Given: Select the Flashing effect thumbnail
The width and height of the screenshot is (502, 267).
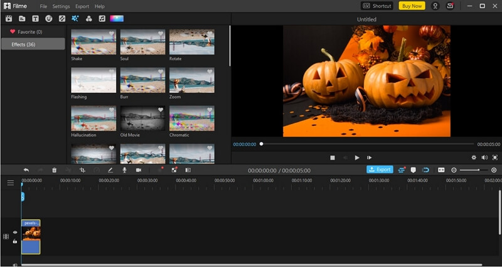Looking at the screenshot, I should pyautogui.click(x=93, y=80).
